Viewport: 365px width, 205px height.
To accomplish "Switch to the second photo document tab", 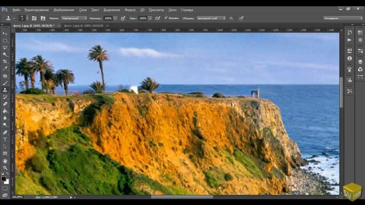I will coord(83,26).
